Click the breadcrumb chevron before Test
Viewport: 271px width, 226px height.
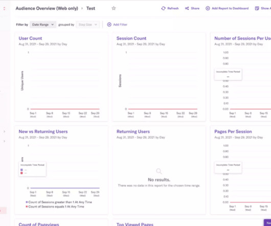point(82,8)
